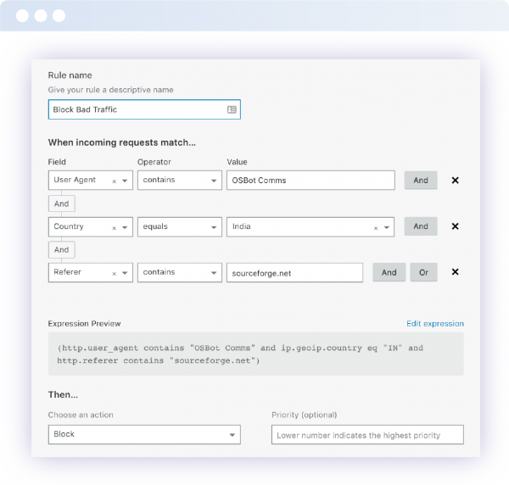The image size is (509, 485).
Task: Open the User Agent field dropdown
Action: 125,181
